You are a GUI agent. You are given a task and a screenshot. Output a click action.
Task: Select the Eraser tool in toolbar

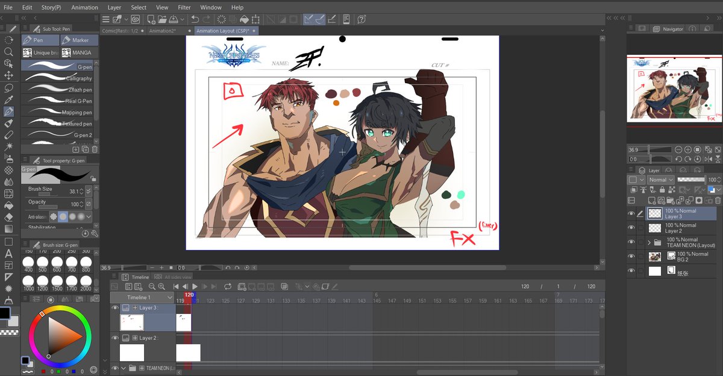pos(8,217)
